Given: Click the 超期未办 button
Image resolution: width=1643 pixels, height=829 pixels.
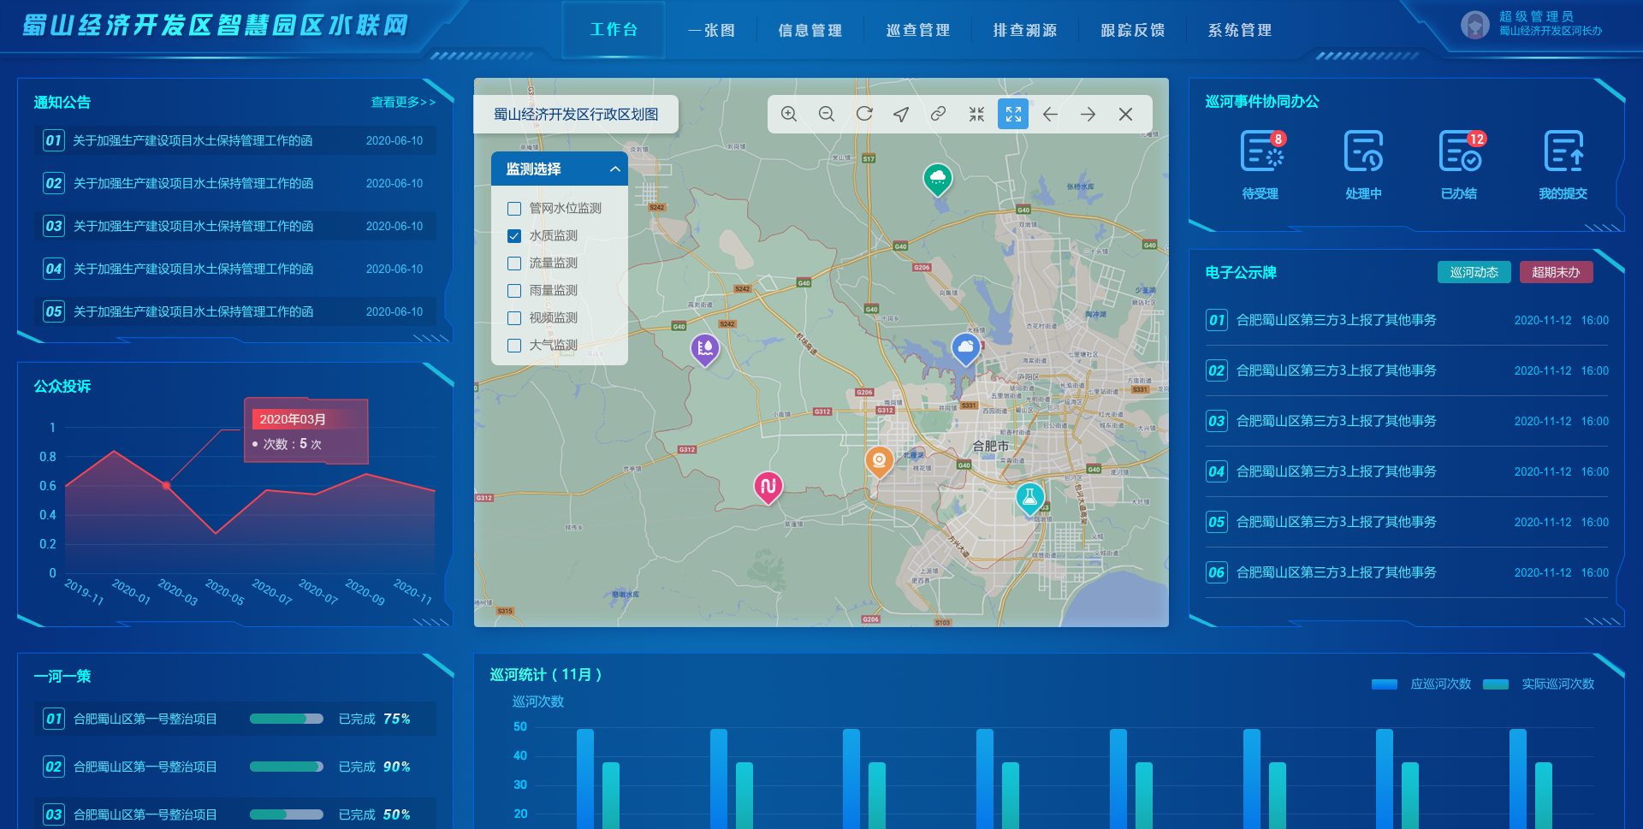Looking at the screenshot, I should click(1556, 272).
